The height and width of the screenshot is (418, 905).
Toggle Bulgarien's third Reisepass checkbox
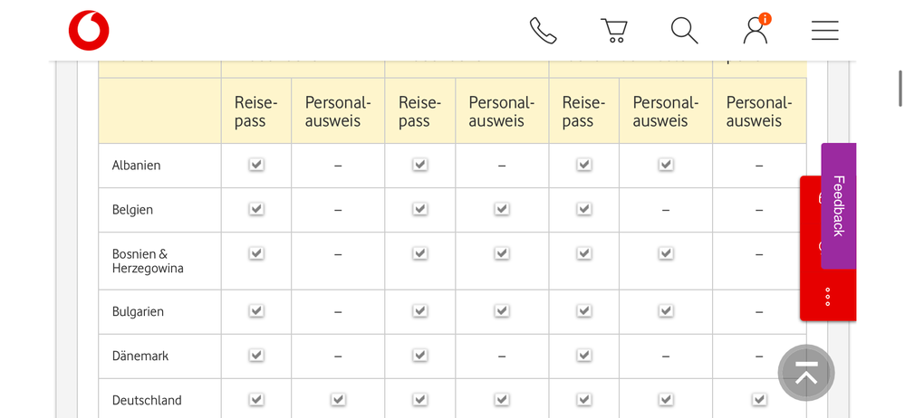click(x=584, y=310)
